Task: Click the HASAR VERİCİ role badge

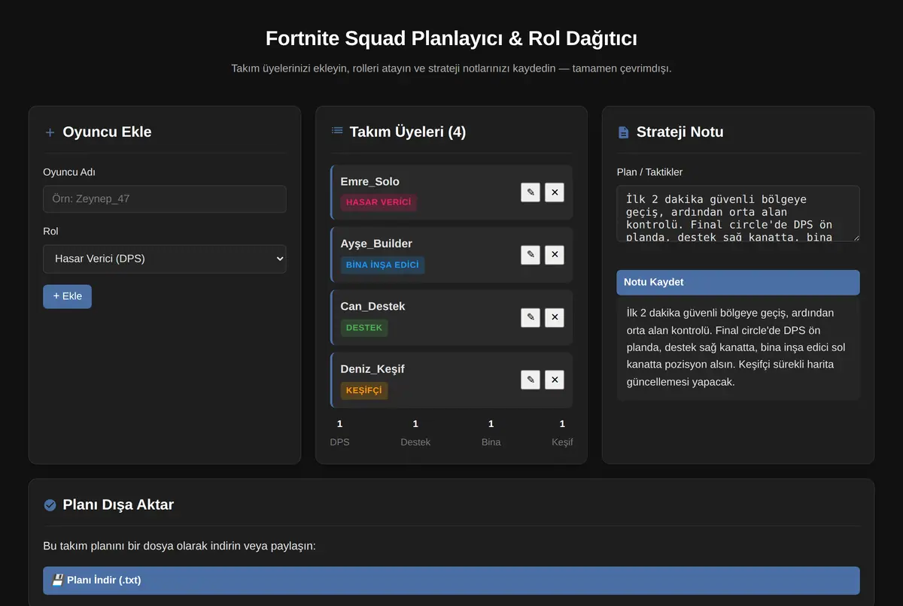Action: pos(379,202)
